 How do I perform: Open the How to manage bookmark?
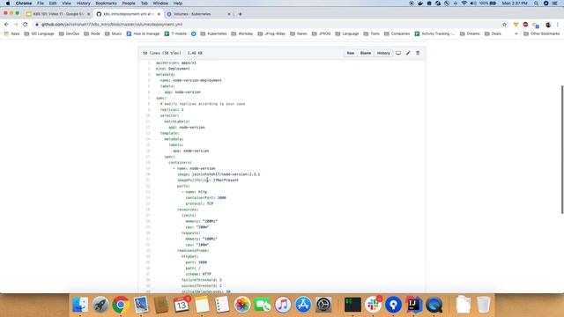[143, 33]
